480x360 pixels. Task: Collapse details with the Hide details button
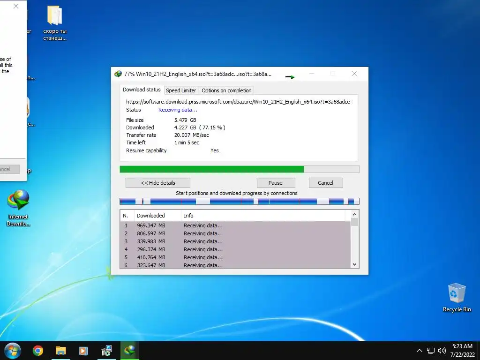pos(158,183)
